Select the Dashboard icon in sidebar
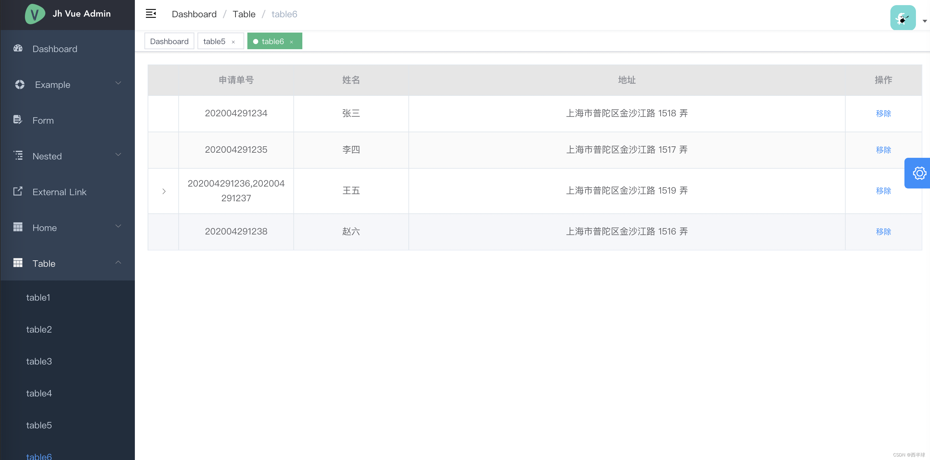The width and height of the screenshot is (930, 460). (x=18, y=48)
